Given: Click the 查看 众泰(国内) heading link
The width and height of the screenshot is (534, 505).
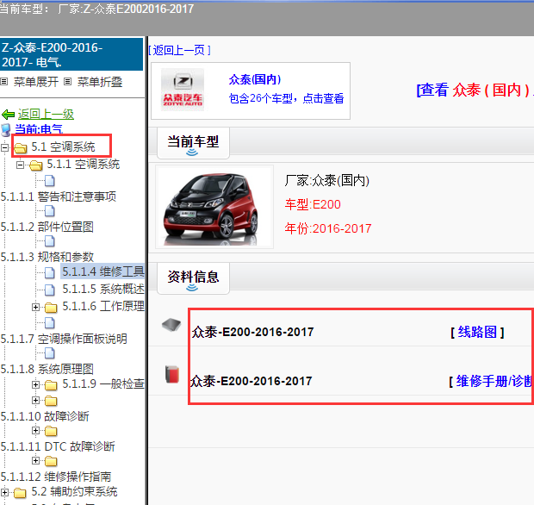Looking at the screenshot, I should pos(475,90).
